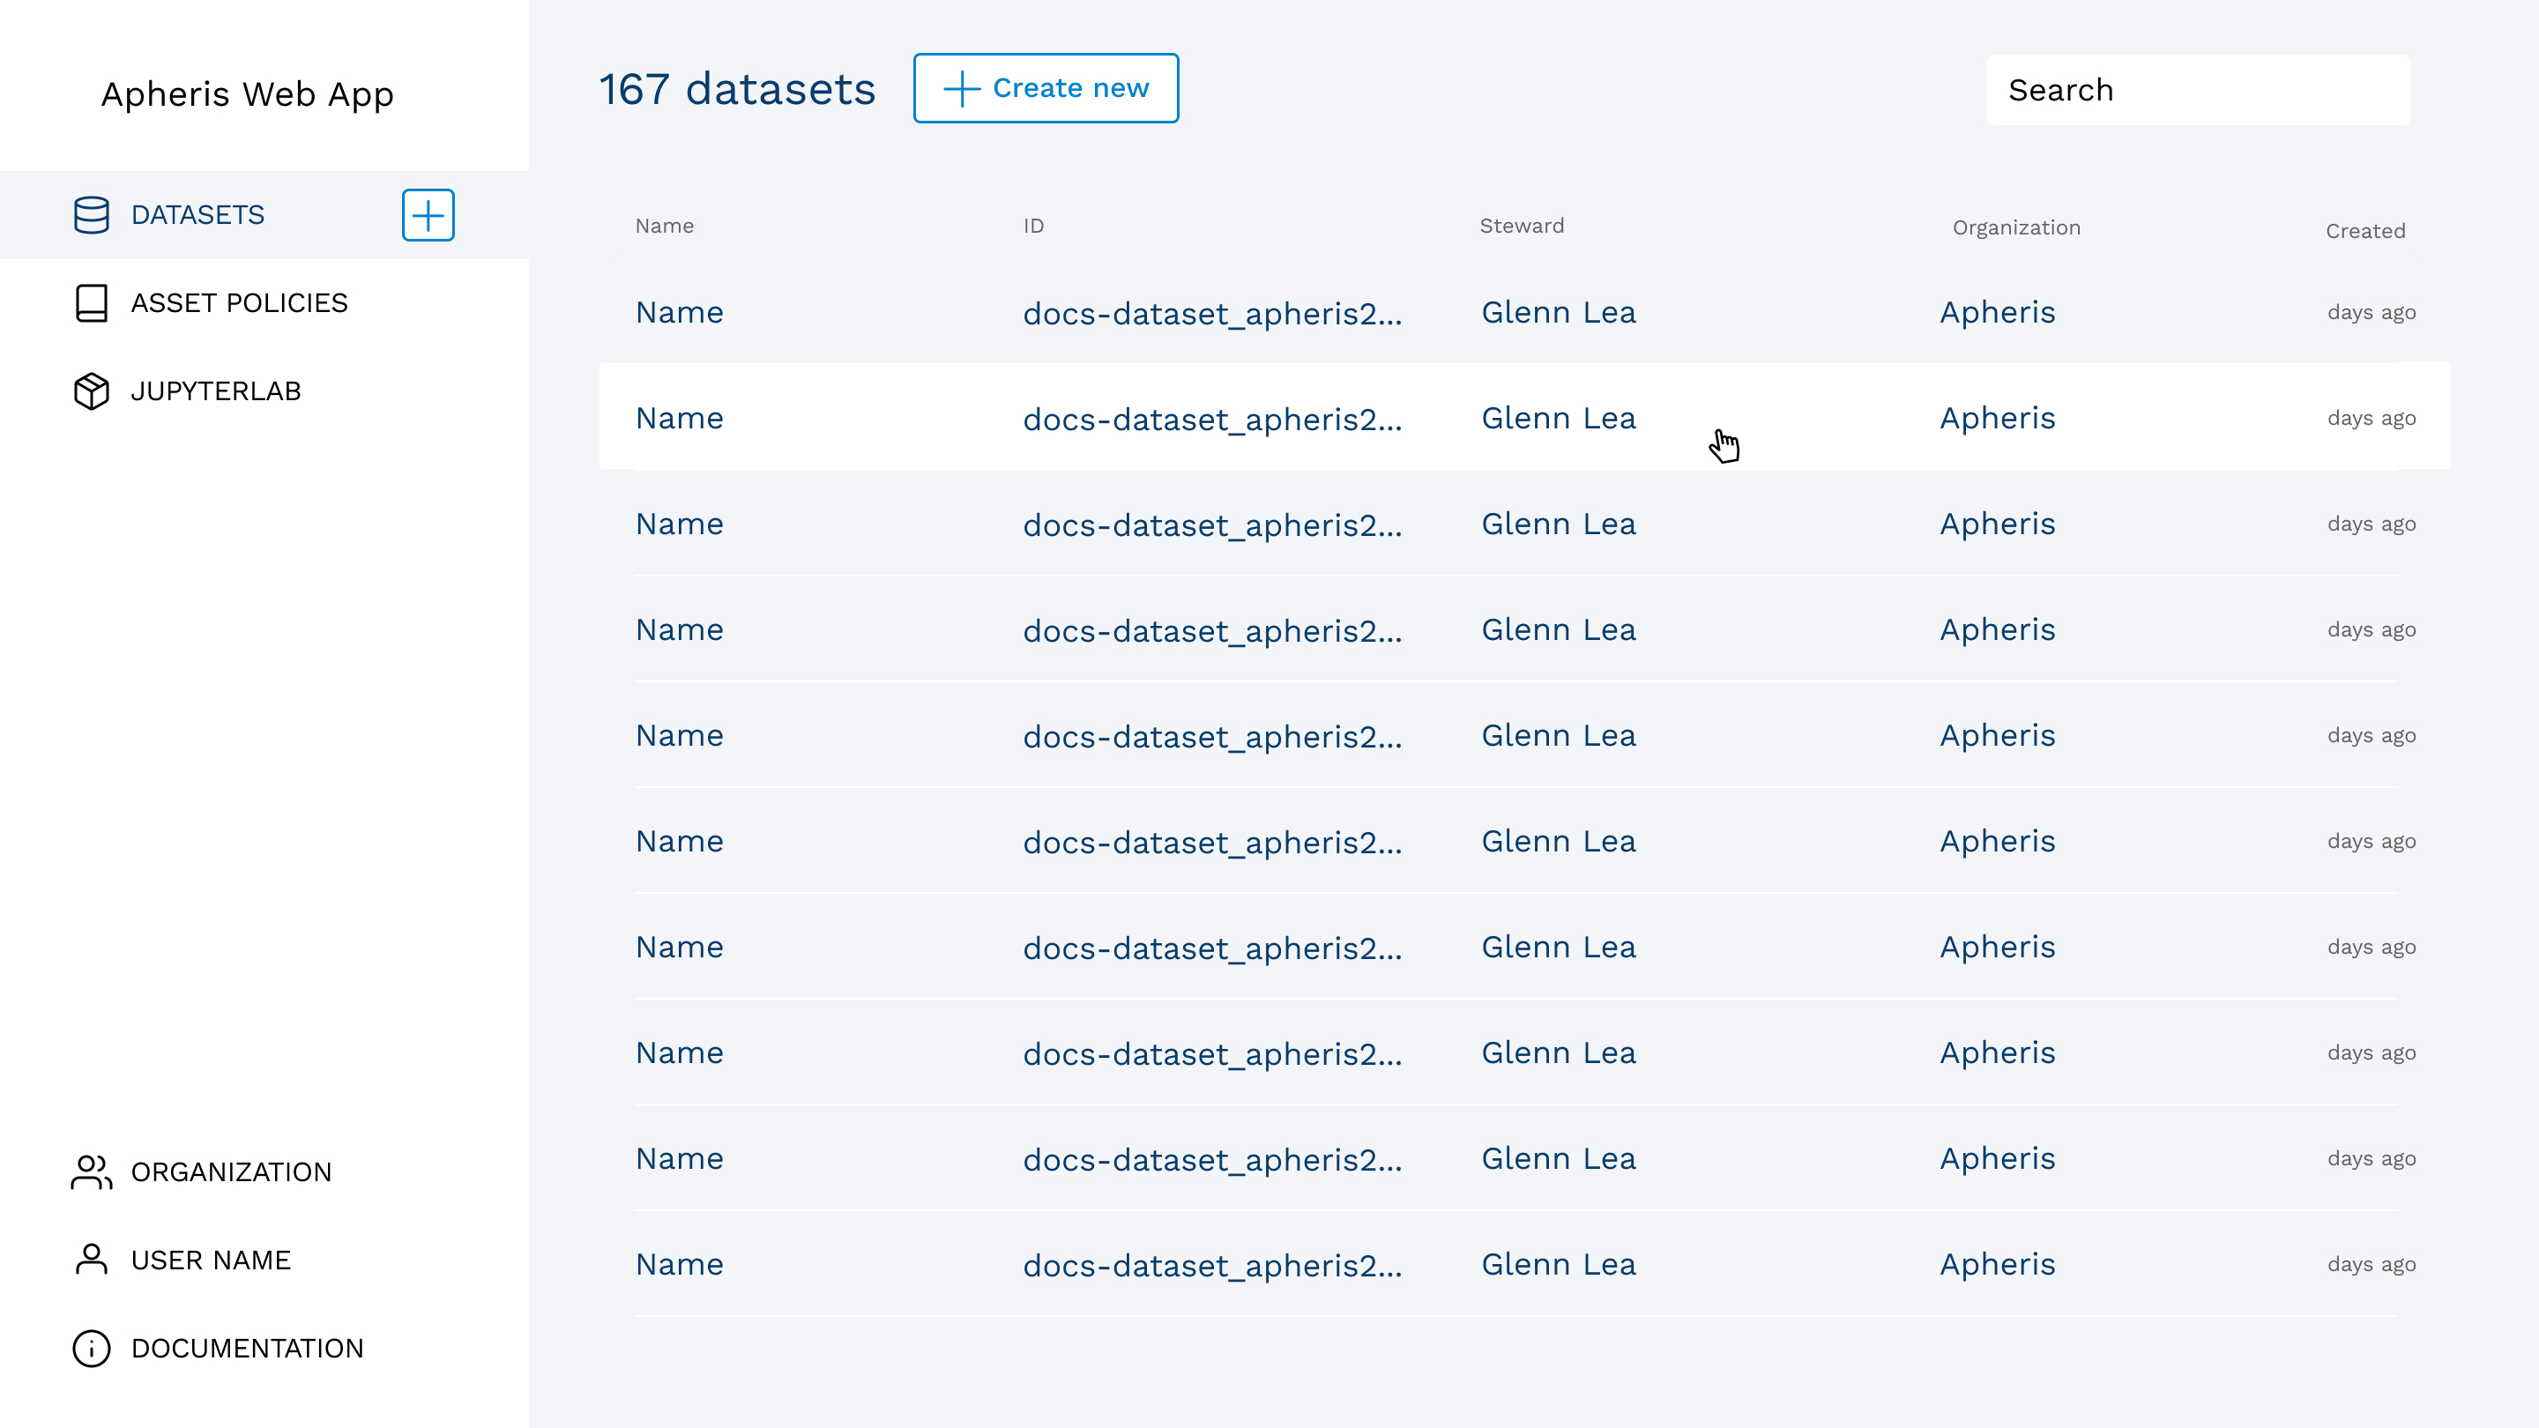Click the Apheris Web App title

pos(248,94)
